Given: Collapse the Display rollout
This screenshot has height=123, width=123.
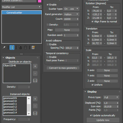Looking at the screenshot, I should coord(85,92).
